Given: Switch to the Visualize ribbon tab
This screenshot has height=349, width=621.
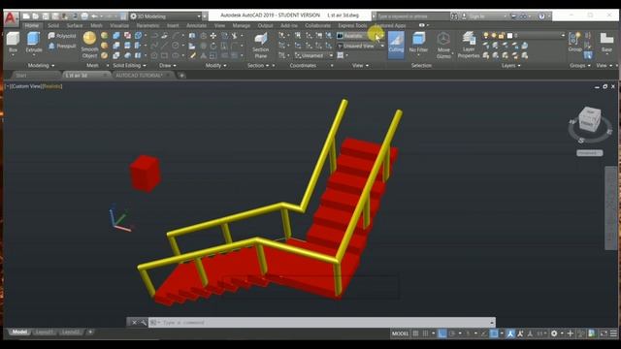Looking at the screenshot, I should (119, 25).
